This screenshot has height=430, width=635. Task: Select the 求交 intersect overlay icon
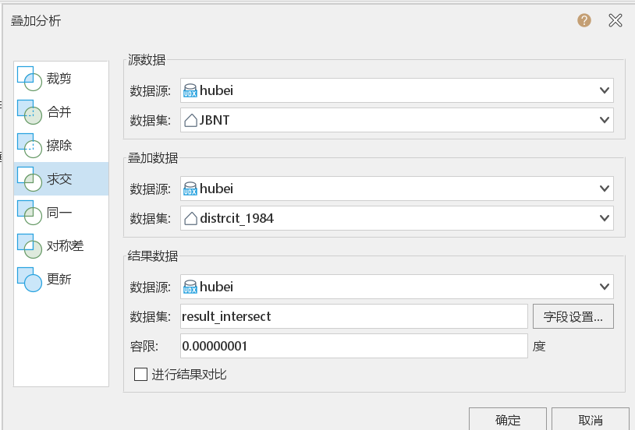click(29, 179)
